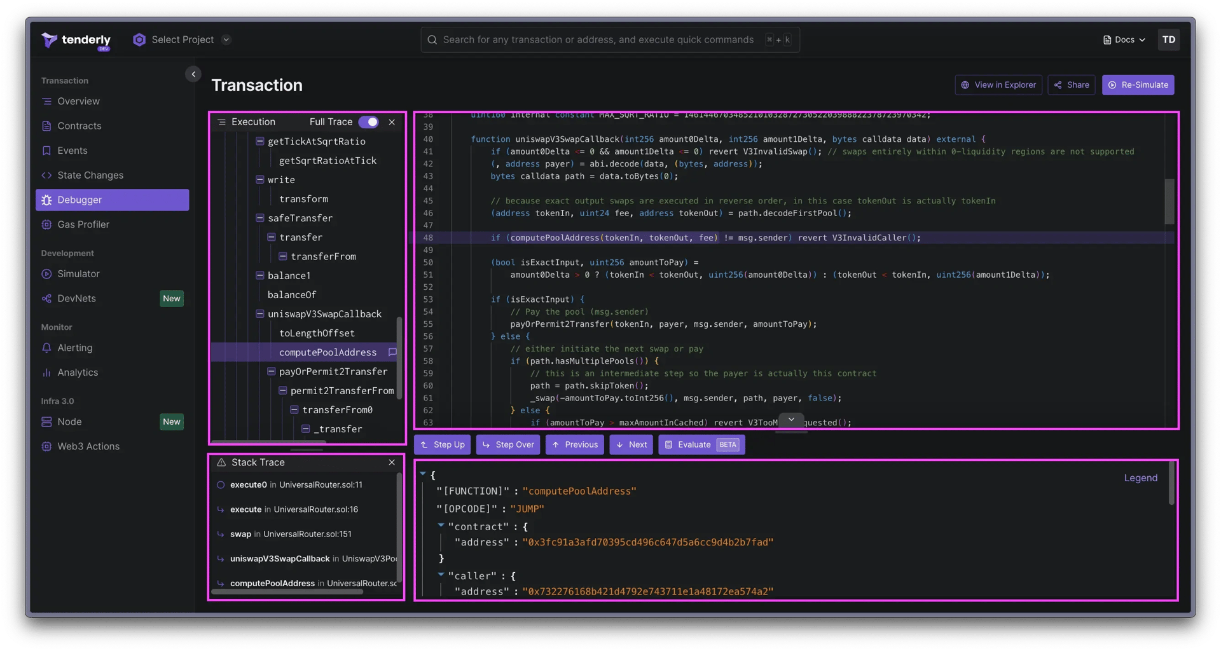Click the Node server icon
This screenshot has height=651, width=1221.
click(x=46, y=422)
